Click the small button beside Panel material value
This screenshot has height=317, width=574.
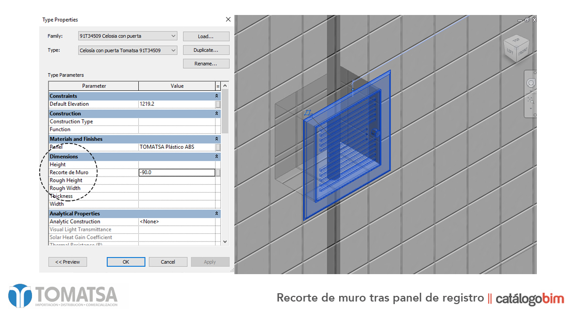(x=218, y=147)
